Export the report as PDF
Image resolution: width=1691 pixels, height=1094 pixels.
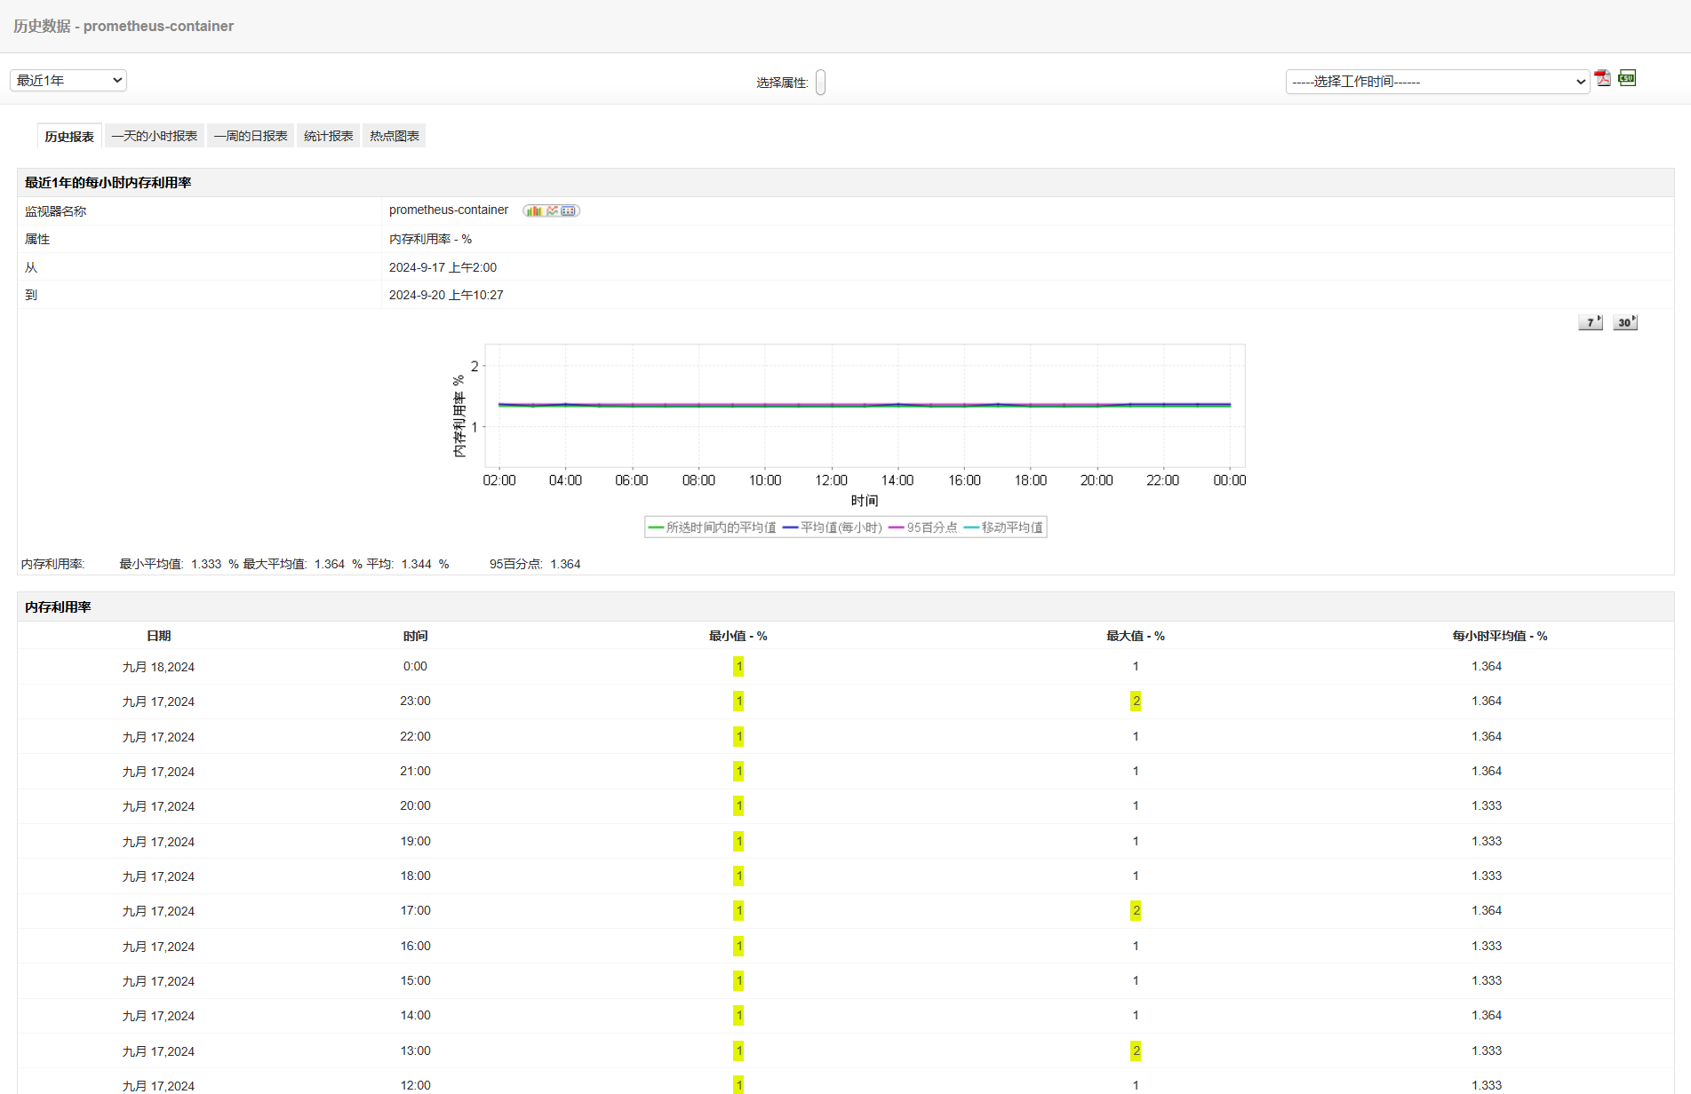(1602, 79)
